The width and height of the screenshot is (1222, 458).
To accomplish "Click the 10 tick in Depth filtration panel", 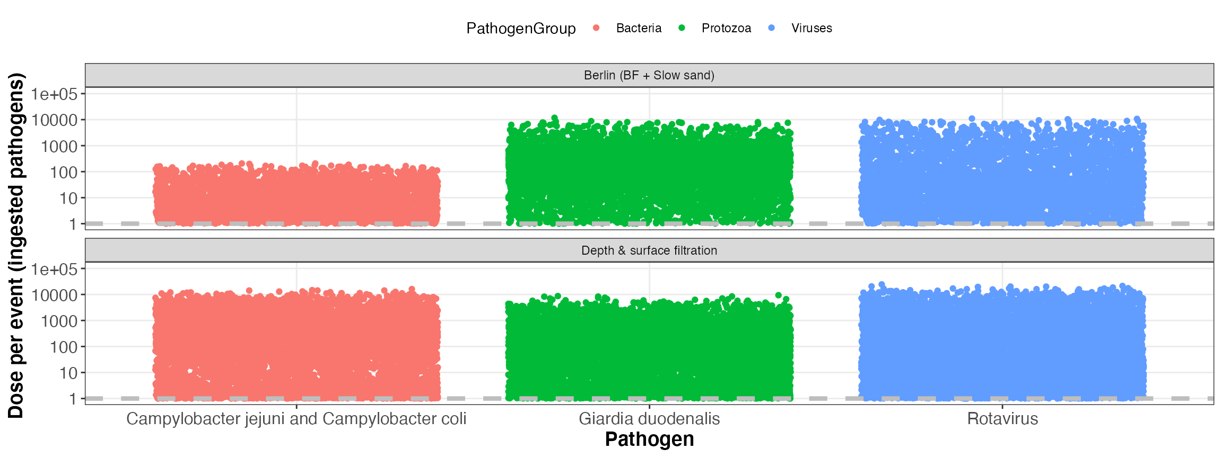I will coord(68,373).
